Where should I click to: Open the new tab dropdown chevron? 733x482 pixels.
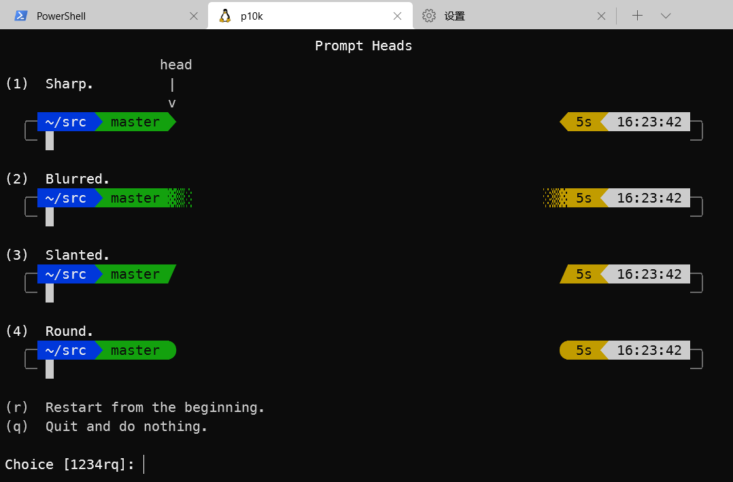click(665, 15)
